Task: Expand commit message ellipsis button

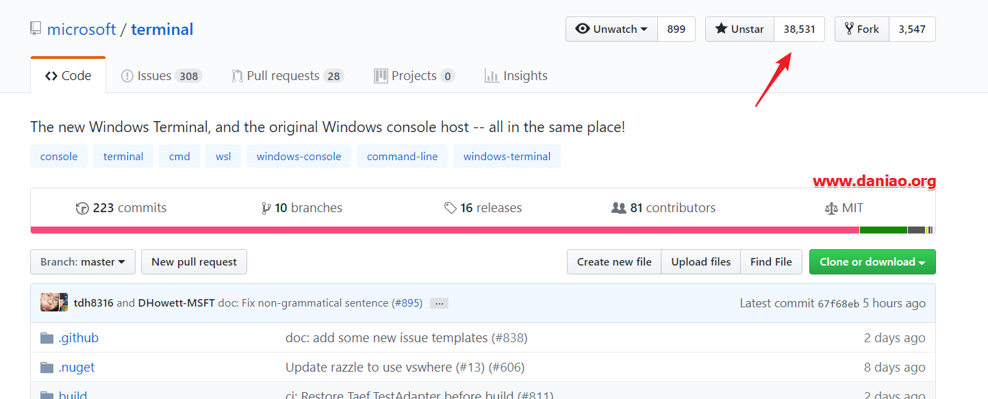Action: tap(439, 303)
